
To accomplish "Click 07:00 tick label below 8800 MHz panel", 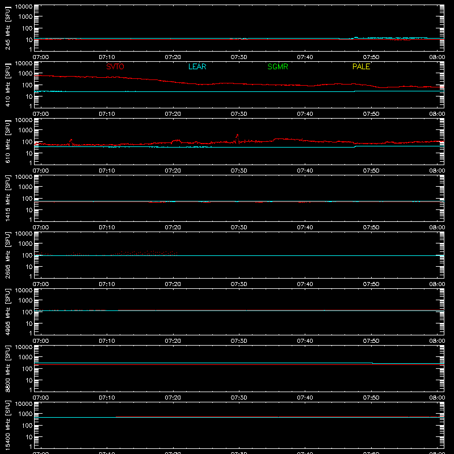I will (x=41, y=398).
